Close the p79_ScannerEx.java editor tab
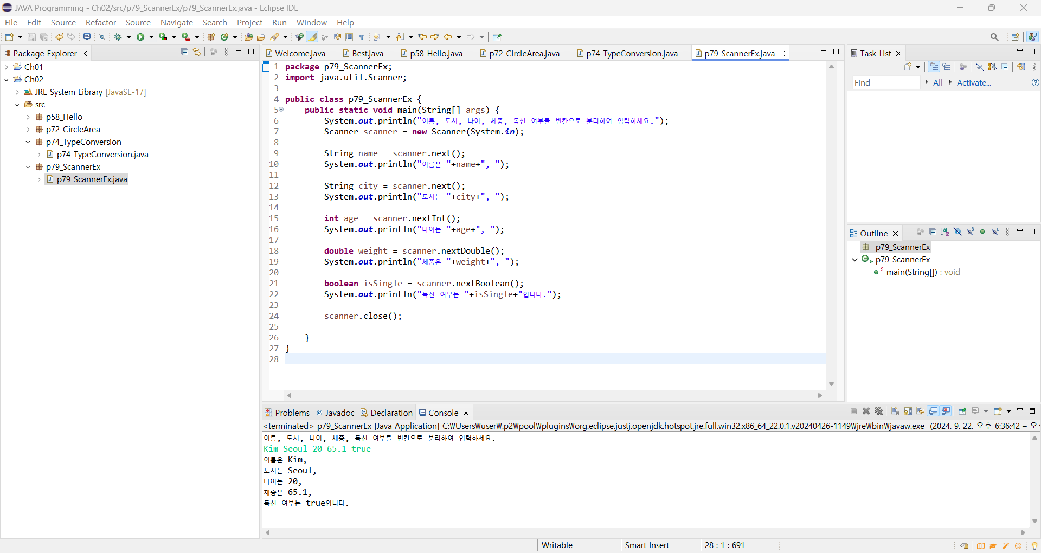 point(782,53)
